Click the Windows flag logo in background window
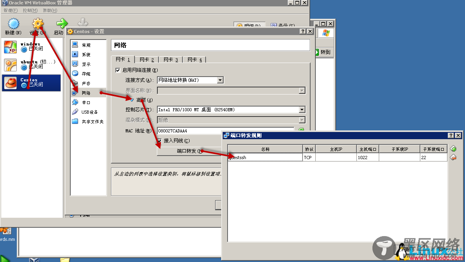The width and height of the screenshot is (465, 262). click(x=326, y=33)
